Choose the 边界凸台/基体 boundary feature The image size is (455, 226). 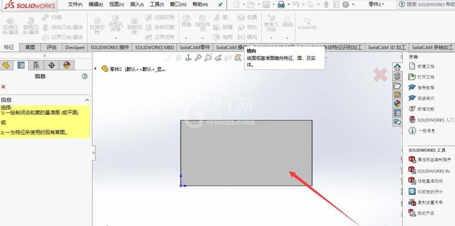pyautogui.click(x=63, y=37)
